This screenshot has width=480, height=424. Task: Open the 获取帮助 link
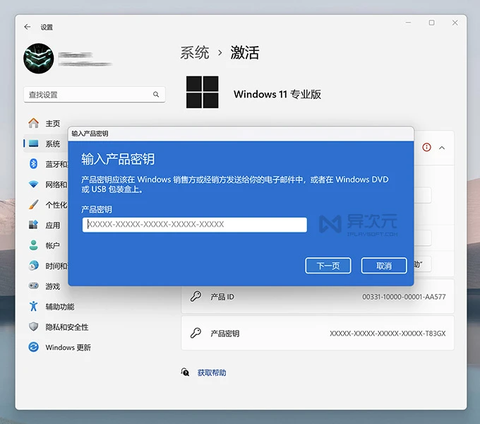(x=212, y=372)
